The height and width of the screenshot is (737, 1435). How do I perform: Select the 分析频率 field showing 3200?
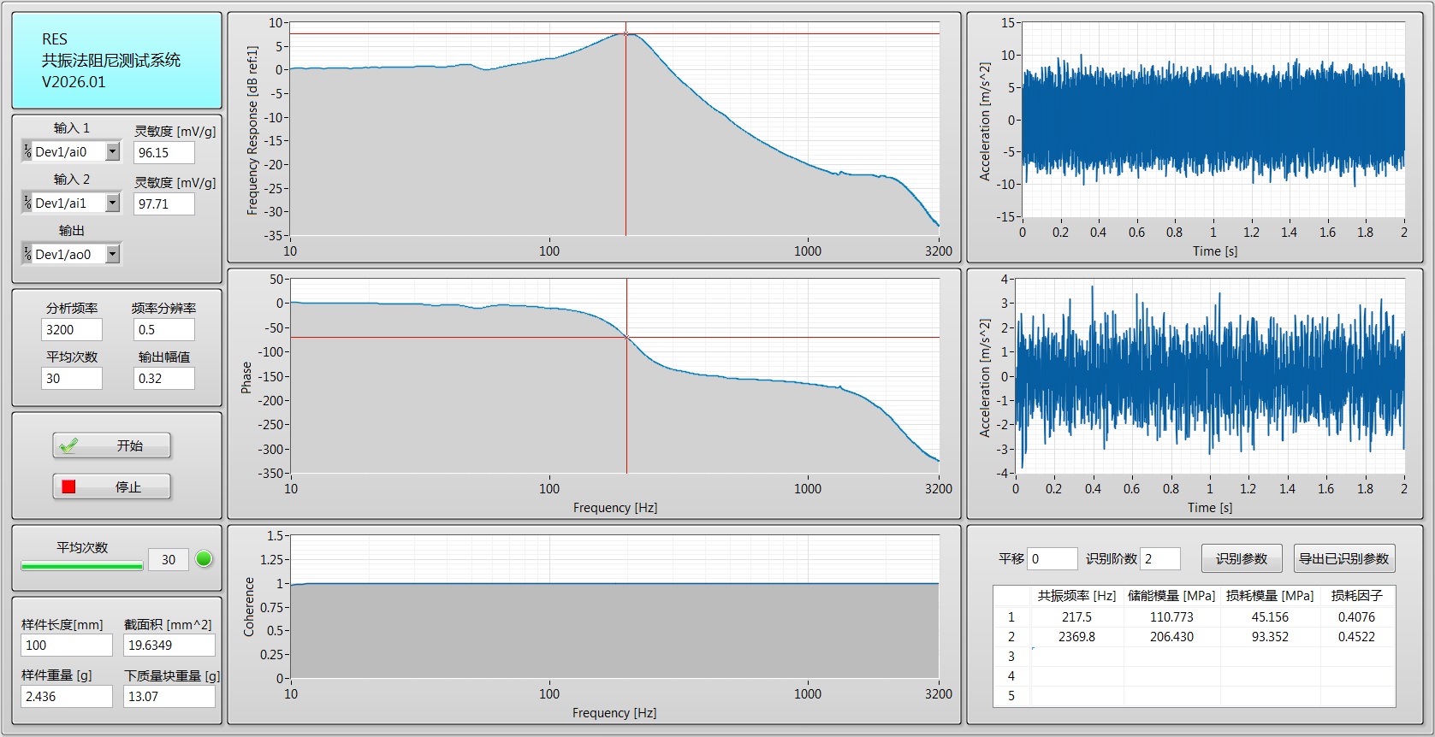tap(72, 330)
